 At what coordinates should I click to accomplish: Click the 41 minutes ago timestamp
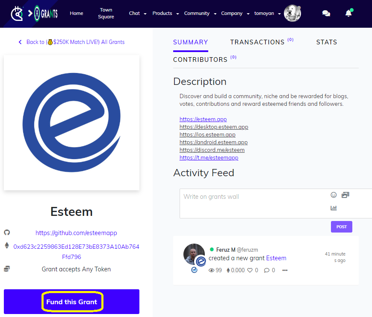point(335,257)
